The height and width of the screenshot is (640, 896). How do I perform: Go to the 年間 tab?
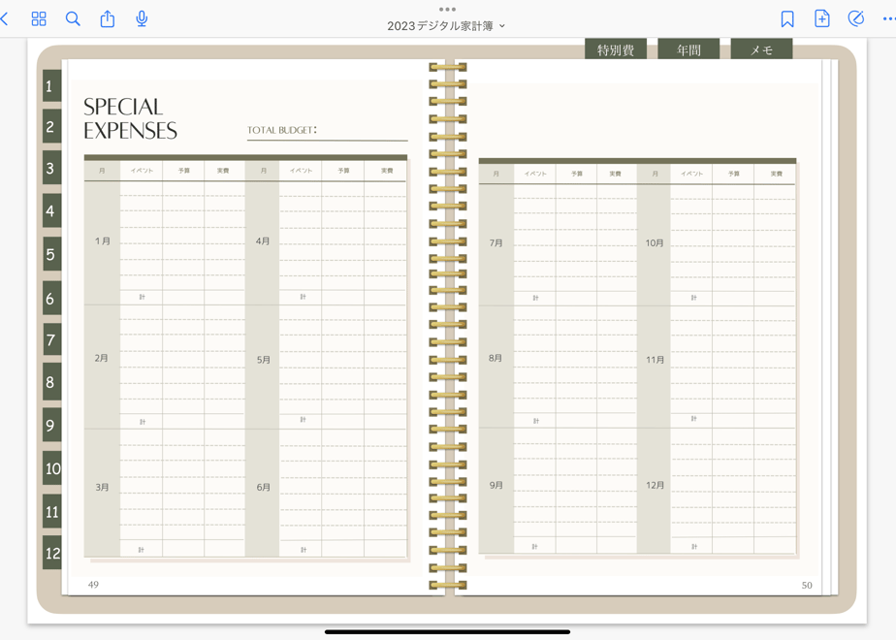coord(688,49)
